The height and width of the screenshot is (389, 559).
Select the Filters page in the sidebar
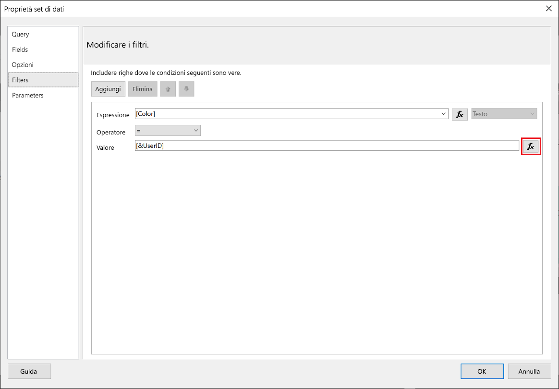(22, 80)
